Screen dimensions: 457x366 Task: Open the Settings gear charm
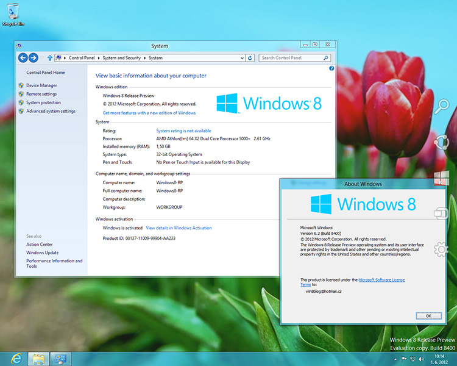pyautogui.click(x=441, y=249)
